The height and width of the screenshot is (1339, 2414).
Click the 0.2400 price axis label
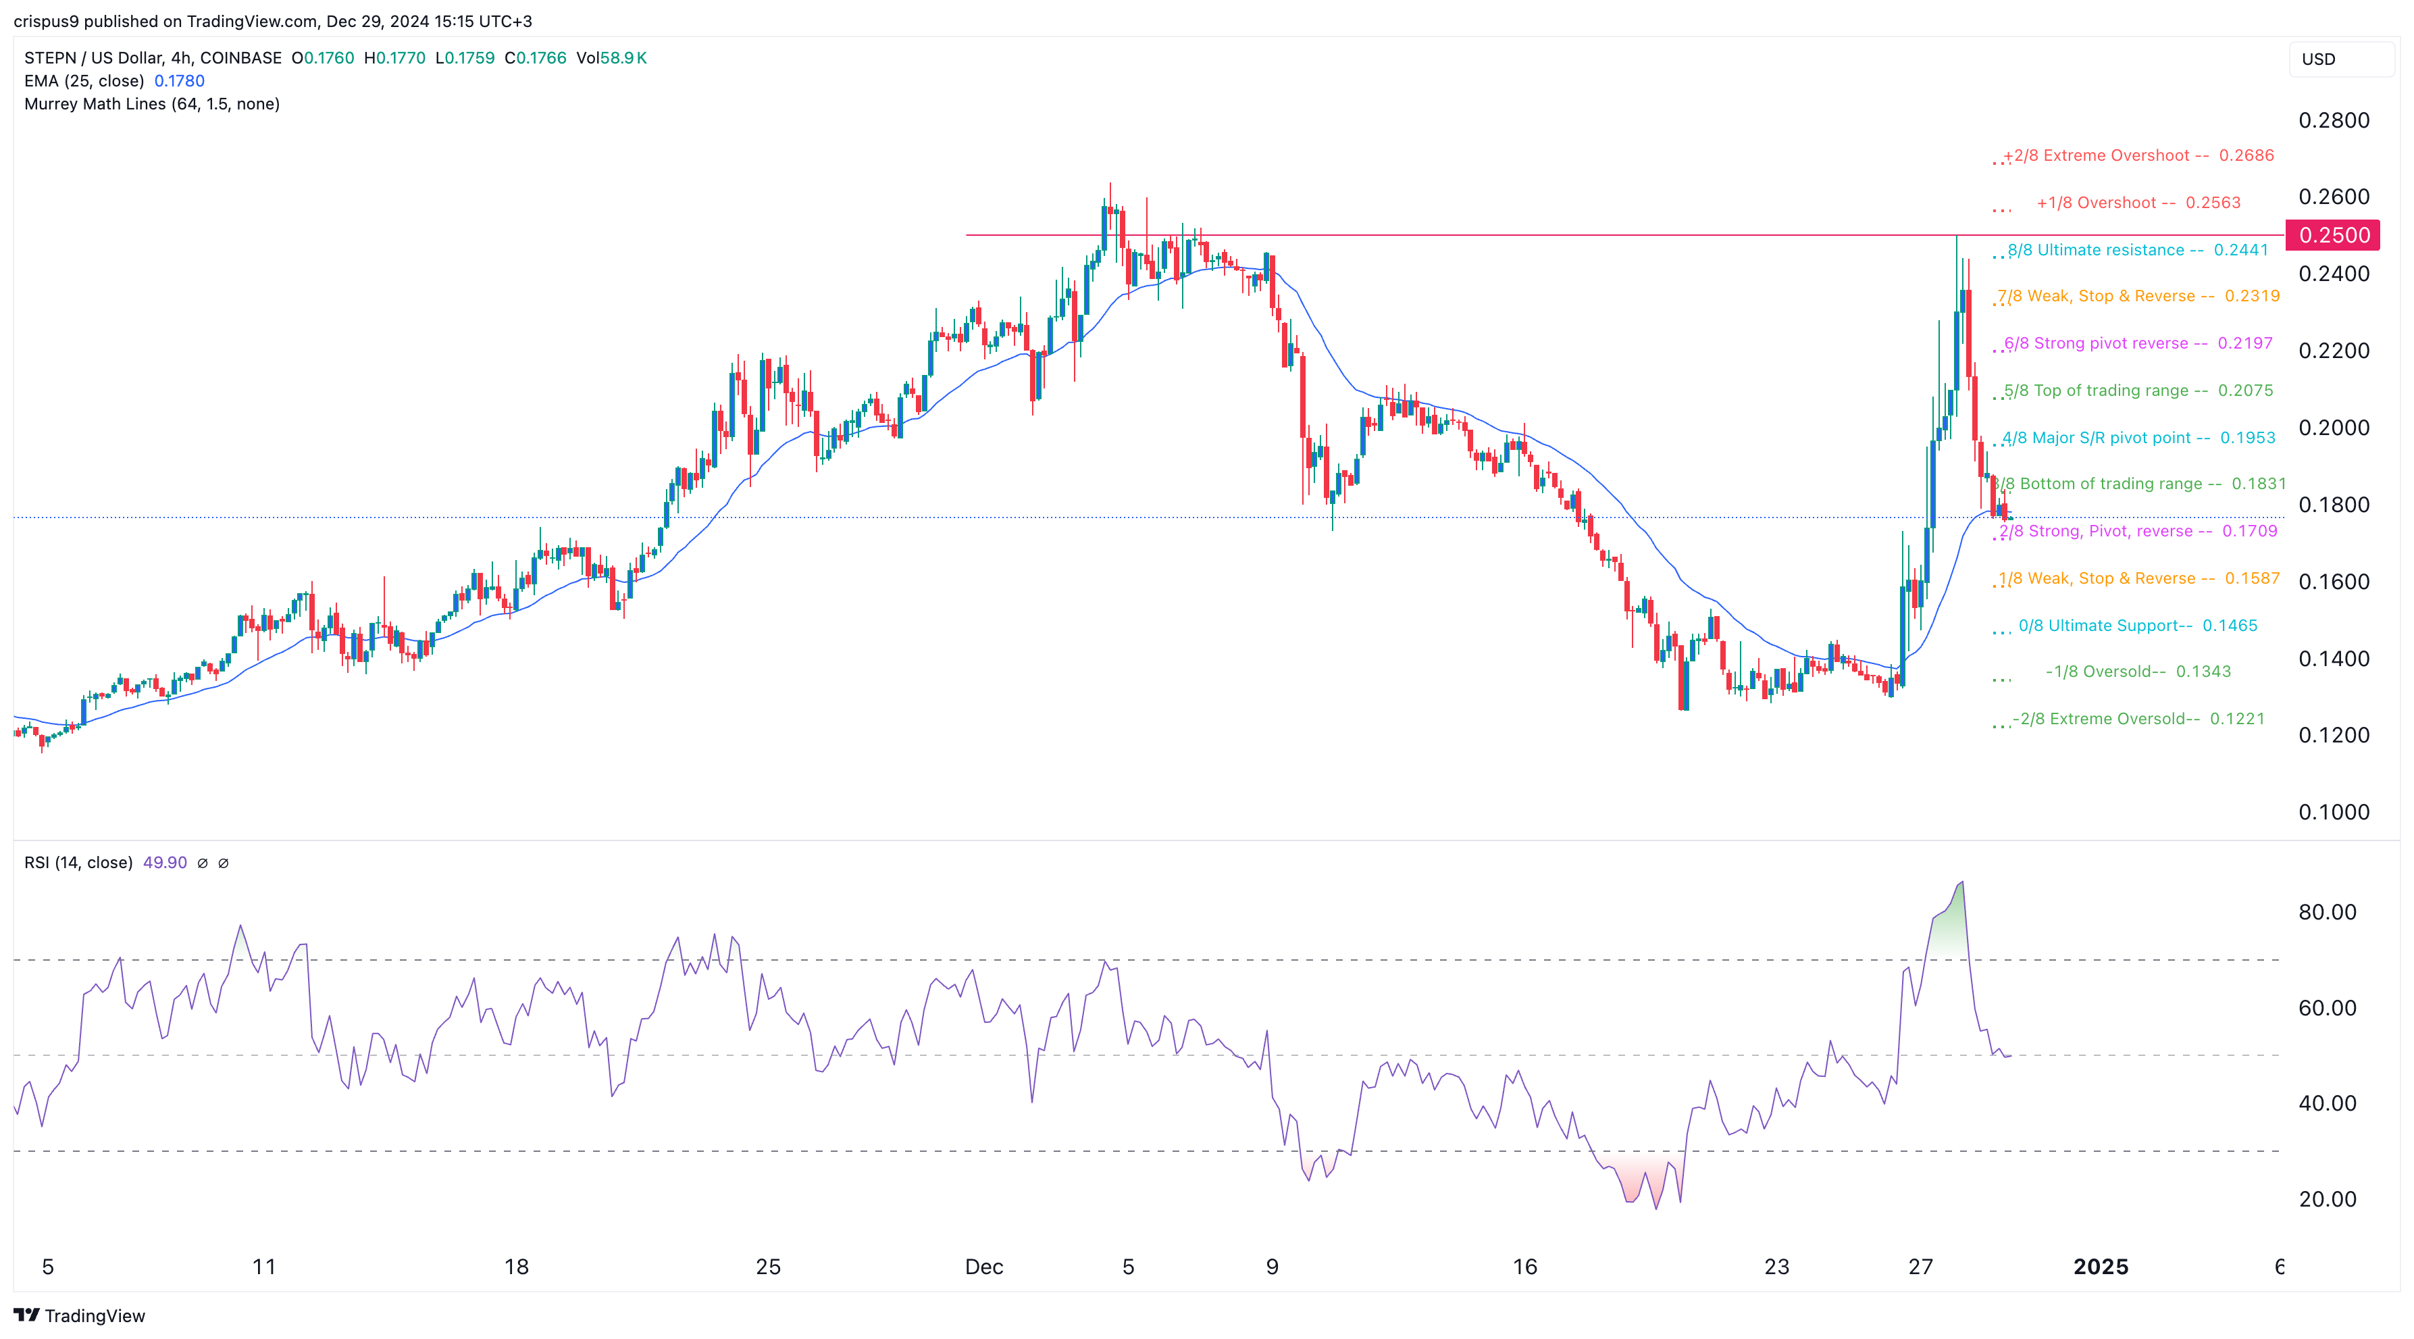[x=2334, y=274]
